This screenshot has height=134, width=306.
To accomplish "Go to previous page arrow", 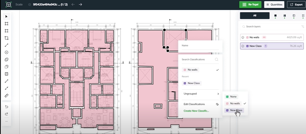I will point(73,5).
